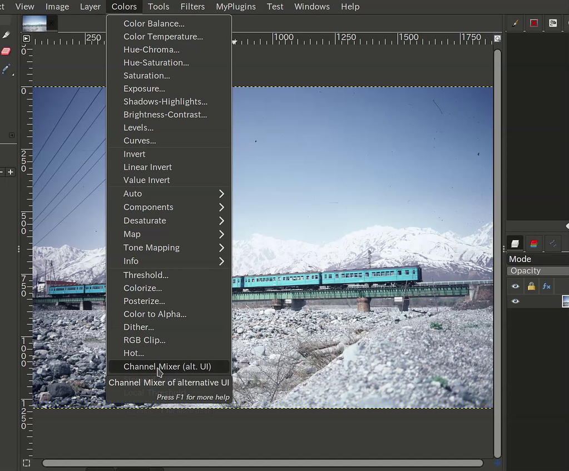The image size is (569, 471).
Task: Open the Paintbrush tab in the upper dock
Action: [x=514, y=23]
